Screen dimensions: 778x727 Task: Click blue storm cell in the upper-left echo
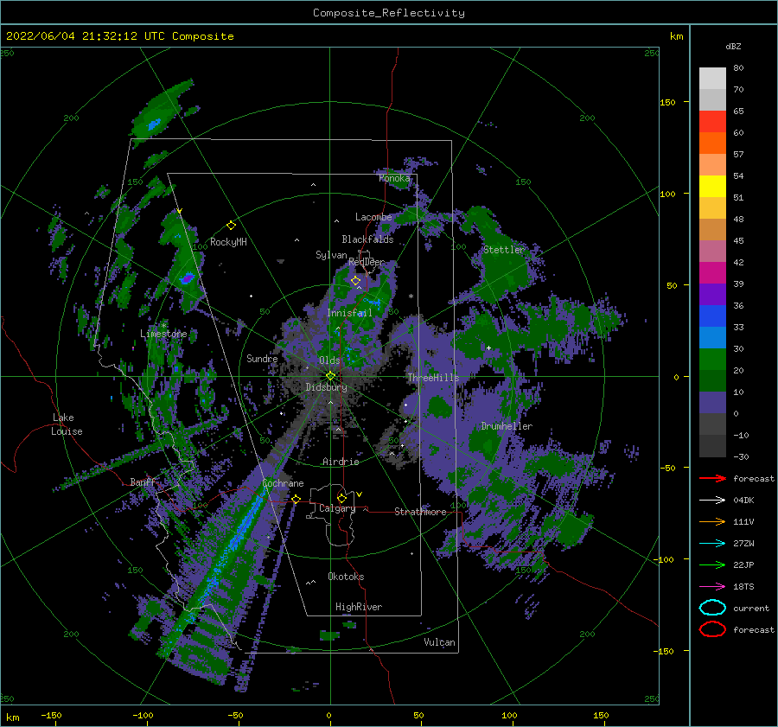tap(155, 123)
